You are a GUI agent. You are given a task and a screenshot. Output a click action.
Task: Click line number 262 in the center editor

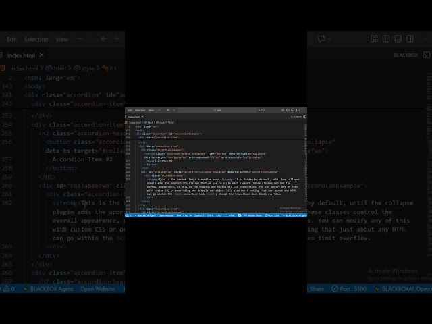pyautogui.click(x=128, y=180)
